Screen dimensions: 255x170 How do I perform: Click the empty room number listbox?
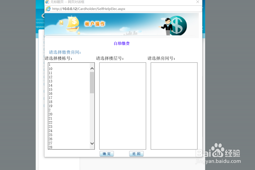[x=174, y=106]
